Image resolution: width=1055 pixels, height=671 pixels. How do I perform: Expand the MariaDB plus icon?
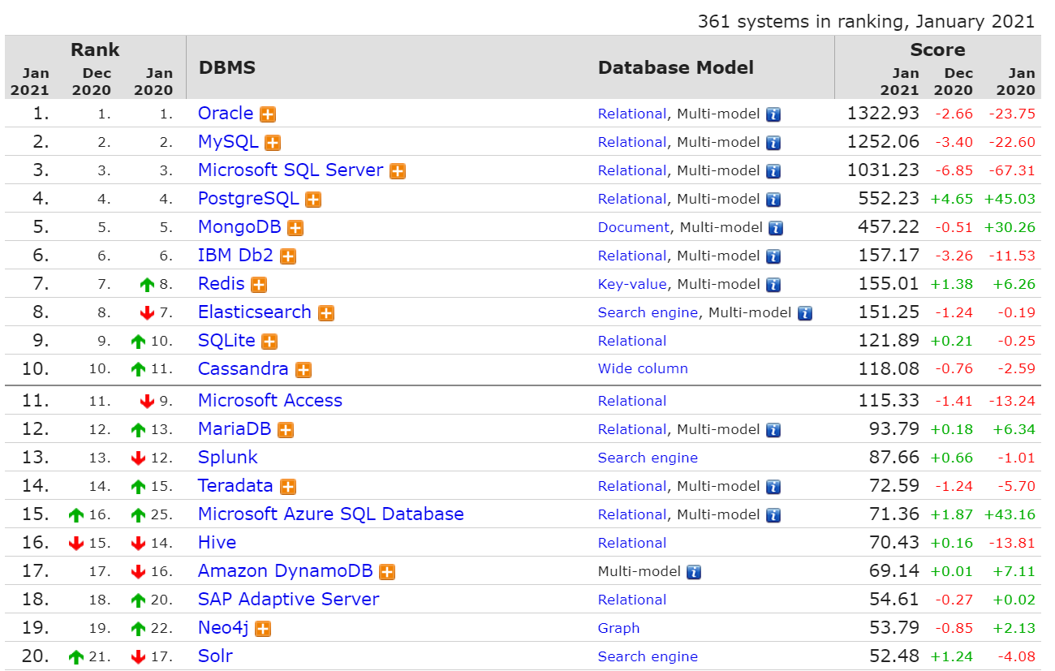tap(286, 430)
